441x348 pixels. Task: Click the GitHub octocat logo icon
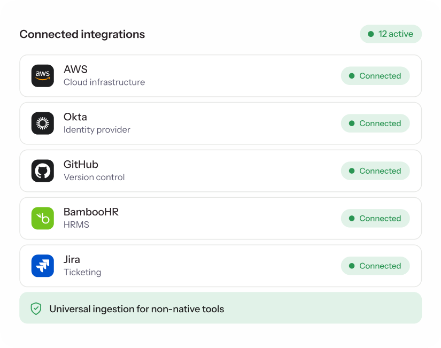42,171
